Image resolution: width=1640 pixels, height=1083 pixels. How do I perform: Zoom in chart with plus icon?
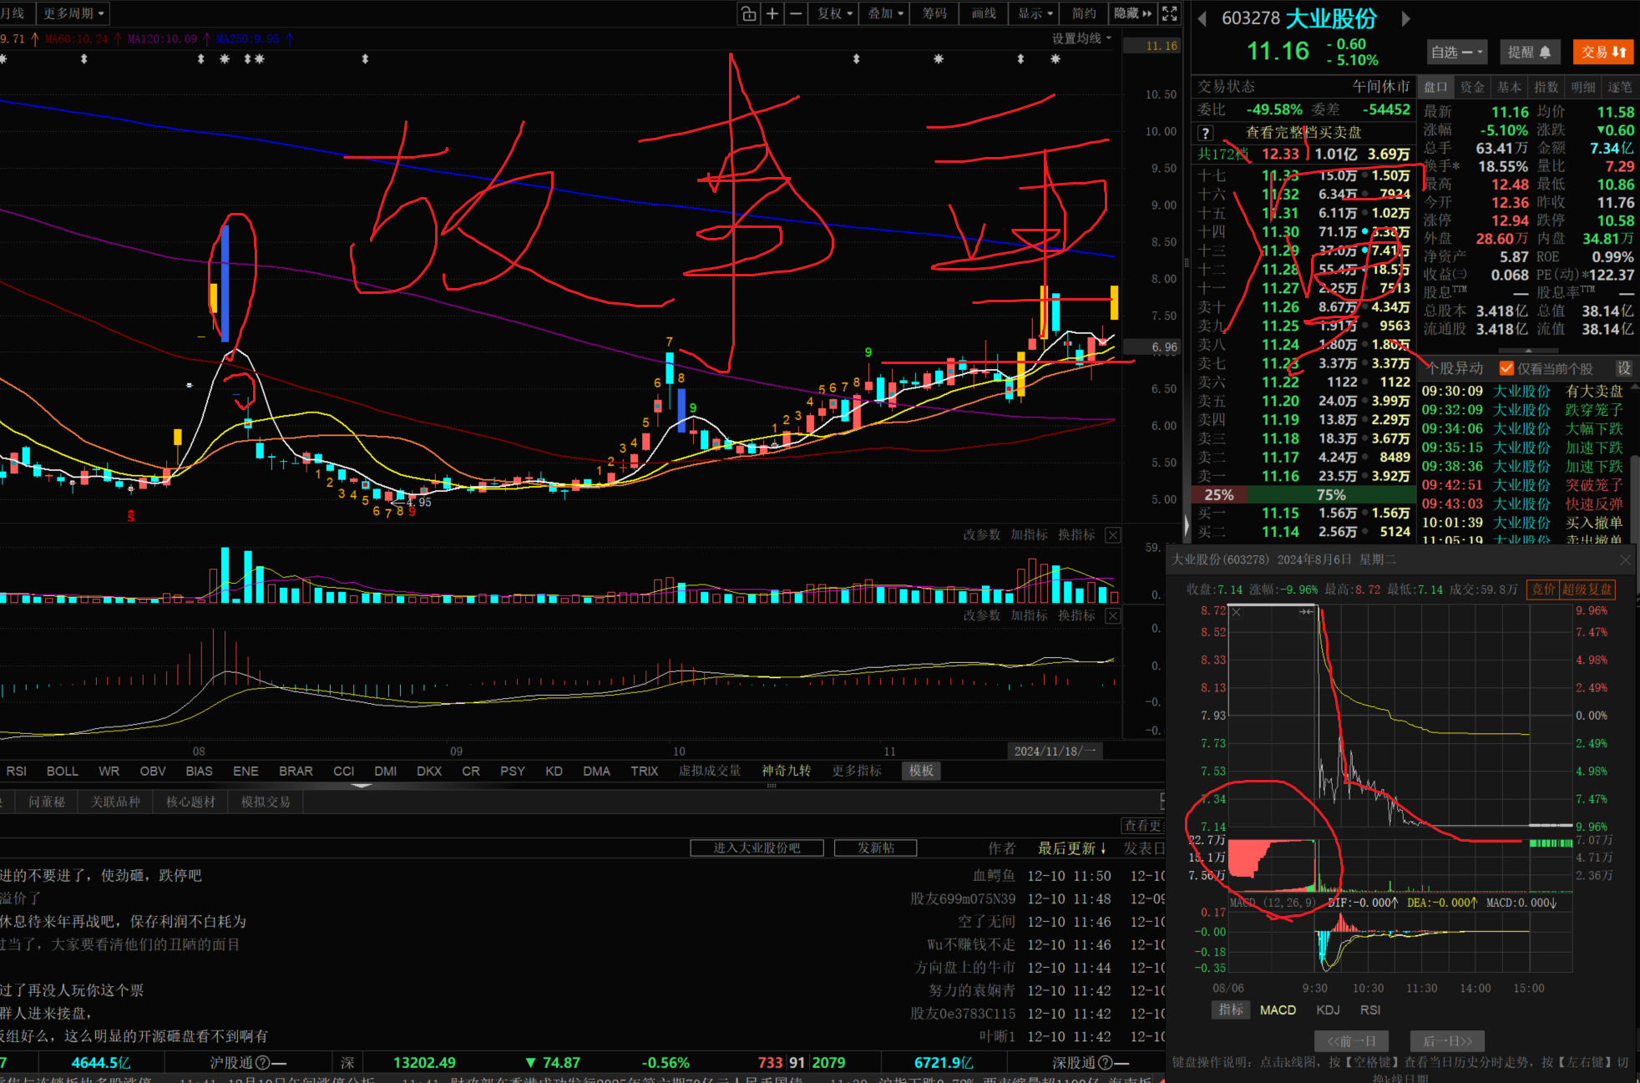tap(772, 13)
